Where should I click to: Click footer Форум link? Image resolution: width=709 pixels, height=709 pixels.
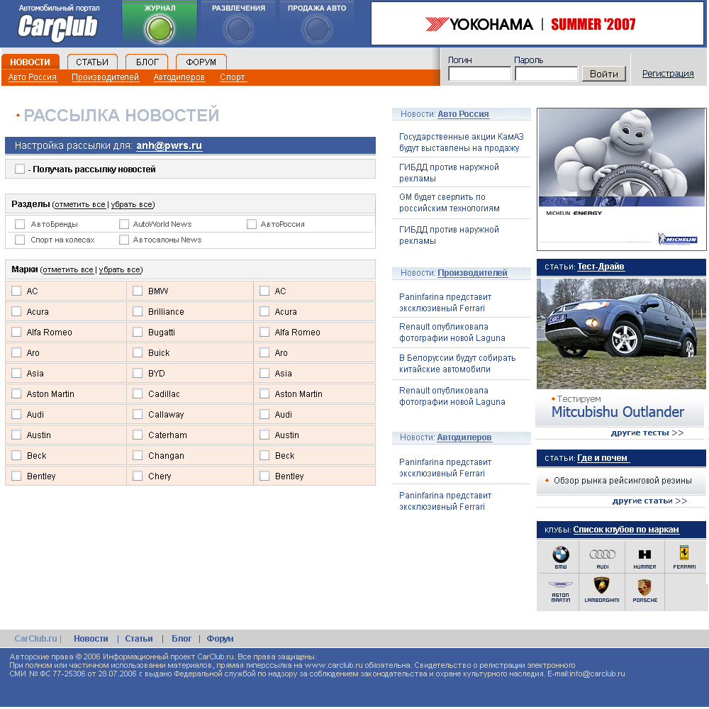coord(220,639)
